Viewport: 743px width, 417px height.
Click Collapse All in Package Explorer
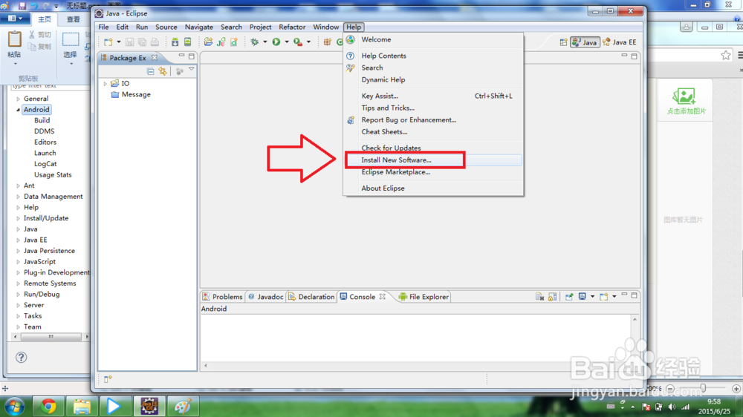(150, 71)
